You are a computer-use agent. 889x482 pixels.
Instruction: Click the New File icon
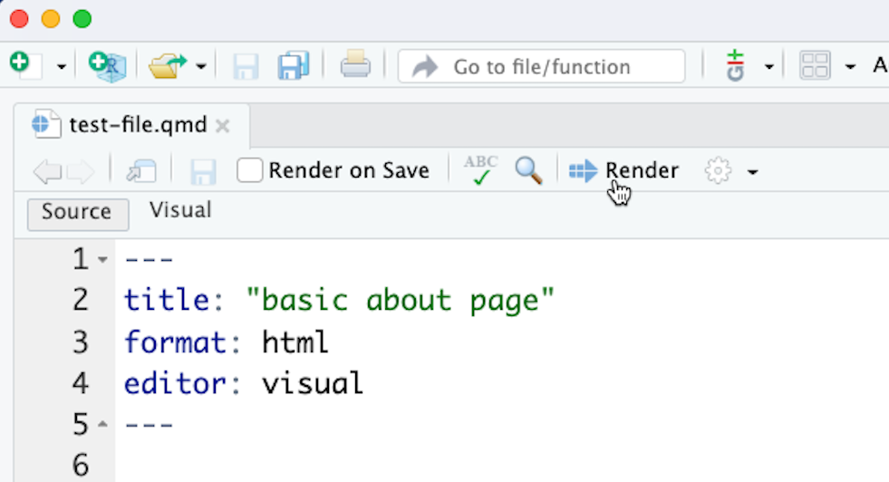point(22,65)
